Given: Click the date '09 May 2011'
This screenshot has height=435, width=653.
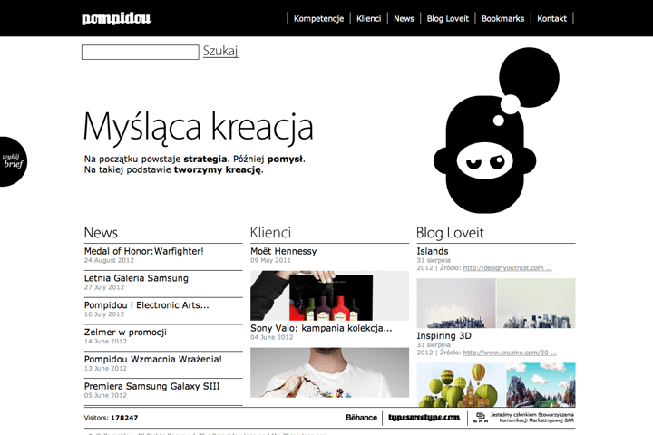Looking at the screenshot, I should (270, 260).
